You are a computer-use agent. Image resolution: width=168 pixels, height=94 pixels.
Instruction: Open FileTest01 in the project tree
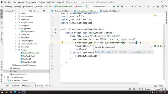pyautogui.click(x=27, y=59)
